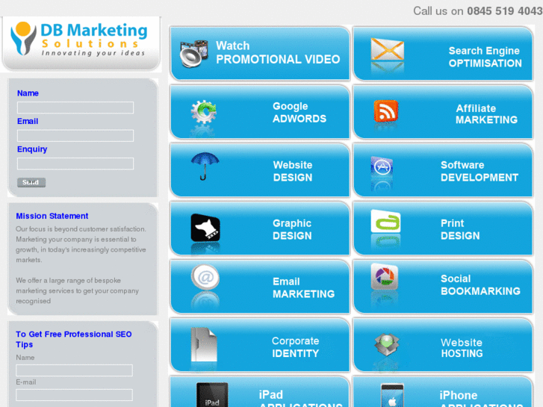
Task: Click the black dog icon for Graphic Design
Action: point(205,228)
